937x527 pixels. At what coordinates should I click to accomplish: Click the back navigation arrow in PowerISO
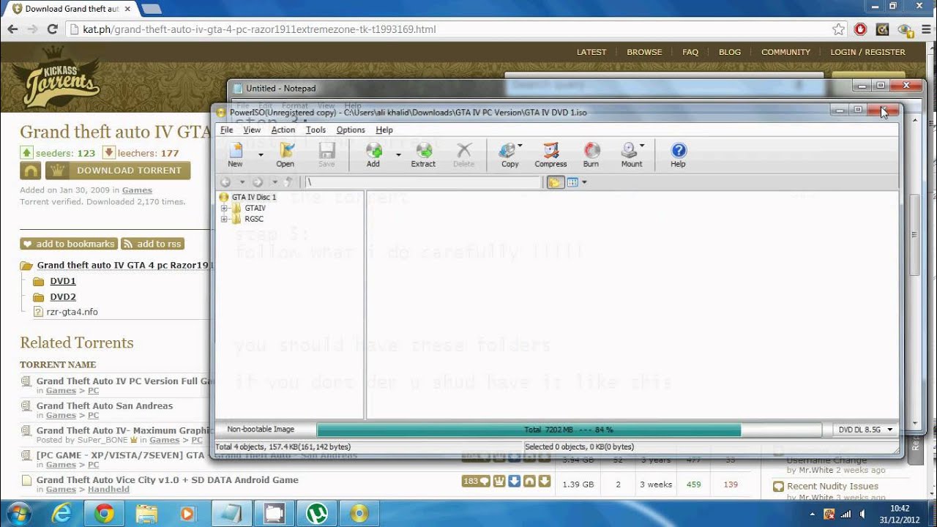click(225, 182)
